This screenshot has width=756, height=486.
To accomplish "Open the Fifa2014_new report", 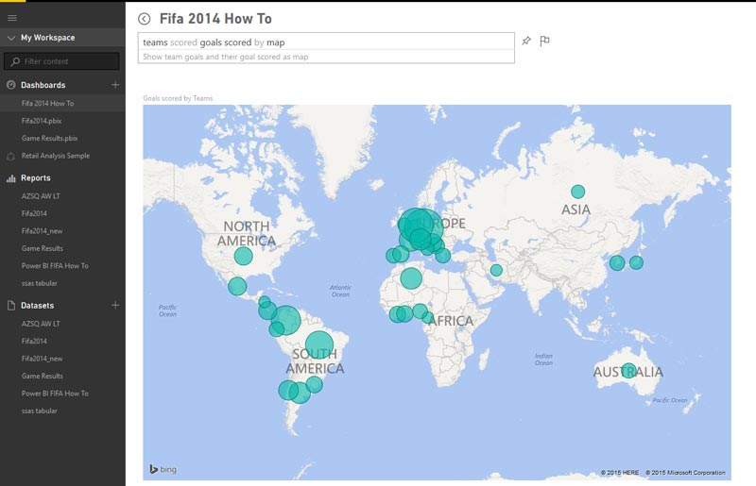I will (42, 231).
